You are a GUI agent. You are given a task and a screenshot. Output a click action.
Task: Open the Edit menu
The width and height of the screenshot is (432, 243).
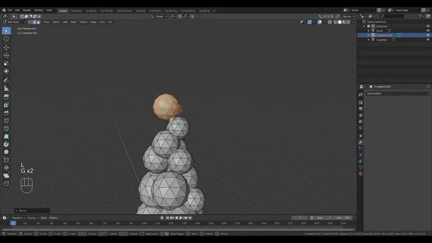[x=17, y=10]
